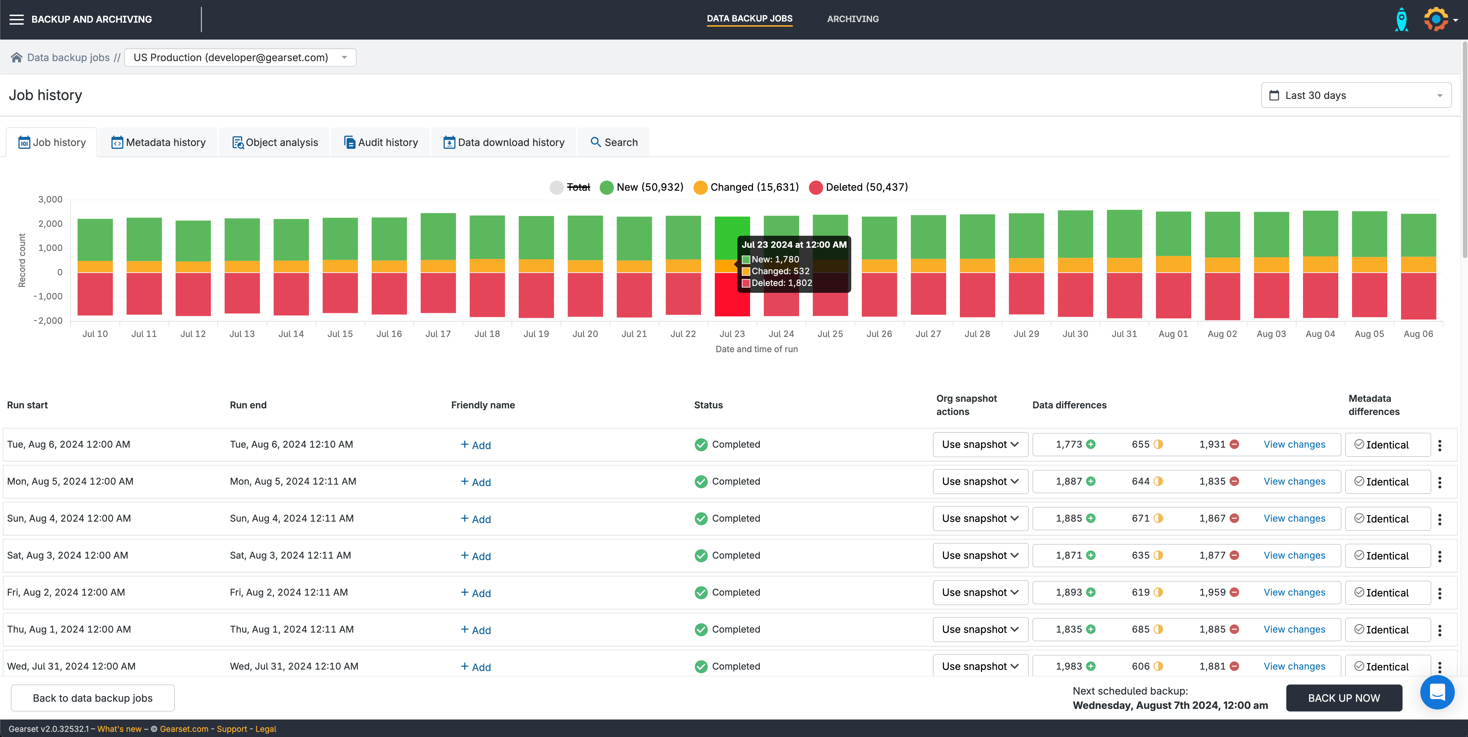The image size is (1468, 737).
Task: Click kebab menu for Aug 2 run
Action: pos(1440,593)
